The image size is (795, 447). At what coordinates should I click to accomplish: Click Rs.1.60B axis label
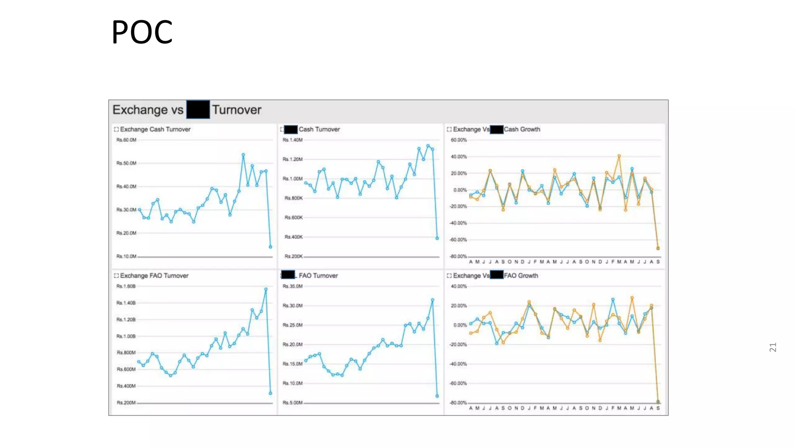point(126,286)
